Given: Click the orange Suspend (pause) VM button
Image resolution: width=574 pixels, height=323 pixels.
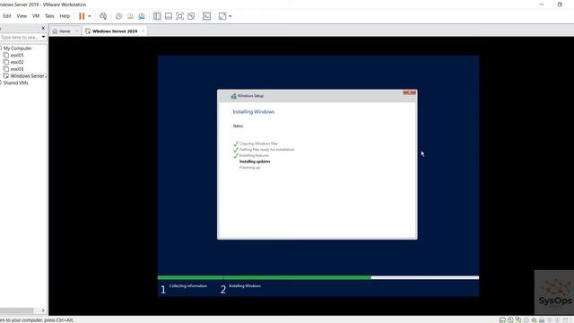Looking at the screenshot, I should coord(82,16).
